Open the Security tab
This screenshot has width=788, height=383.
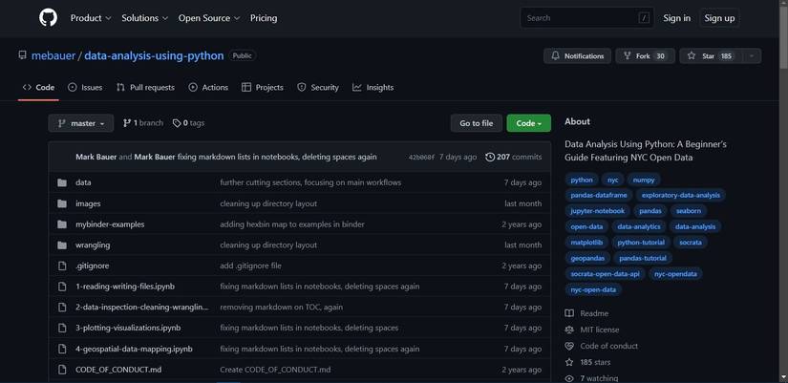(318, 88)
